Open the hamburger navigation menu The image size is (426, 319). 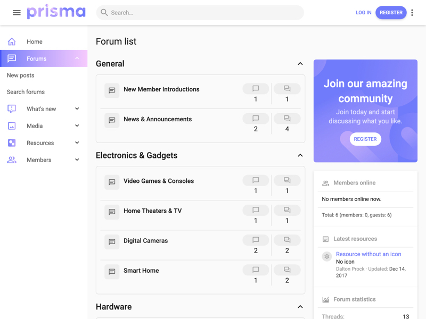[x=17, y=12]
